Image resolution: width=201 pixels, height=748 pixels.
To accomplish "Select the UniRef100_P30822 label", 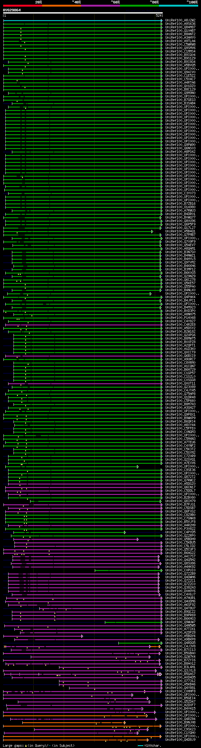I will [x=180, y=529].
